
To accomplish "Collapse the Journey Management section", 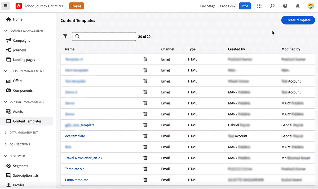I will coord(6,31).
